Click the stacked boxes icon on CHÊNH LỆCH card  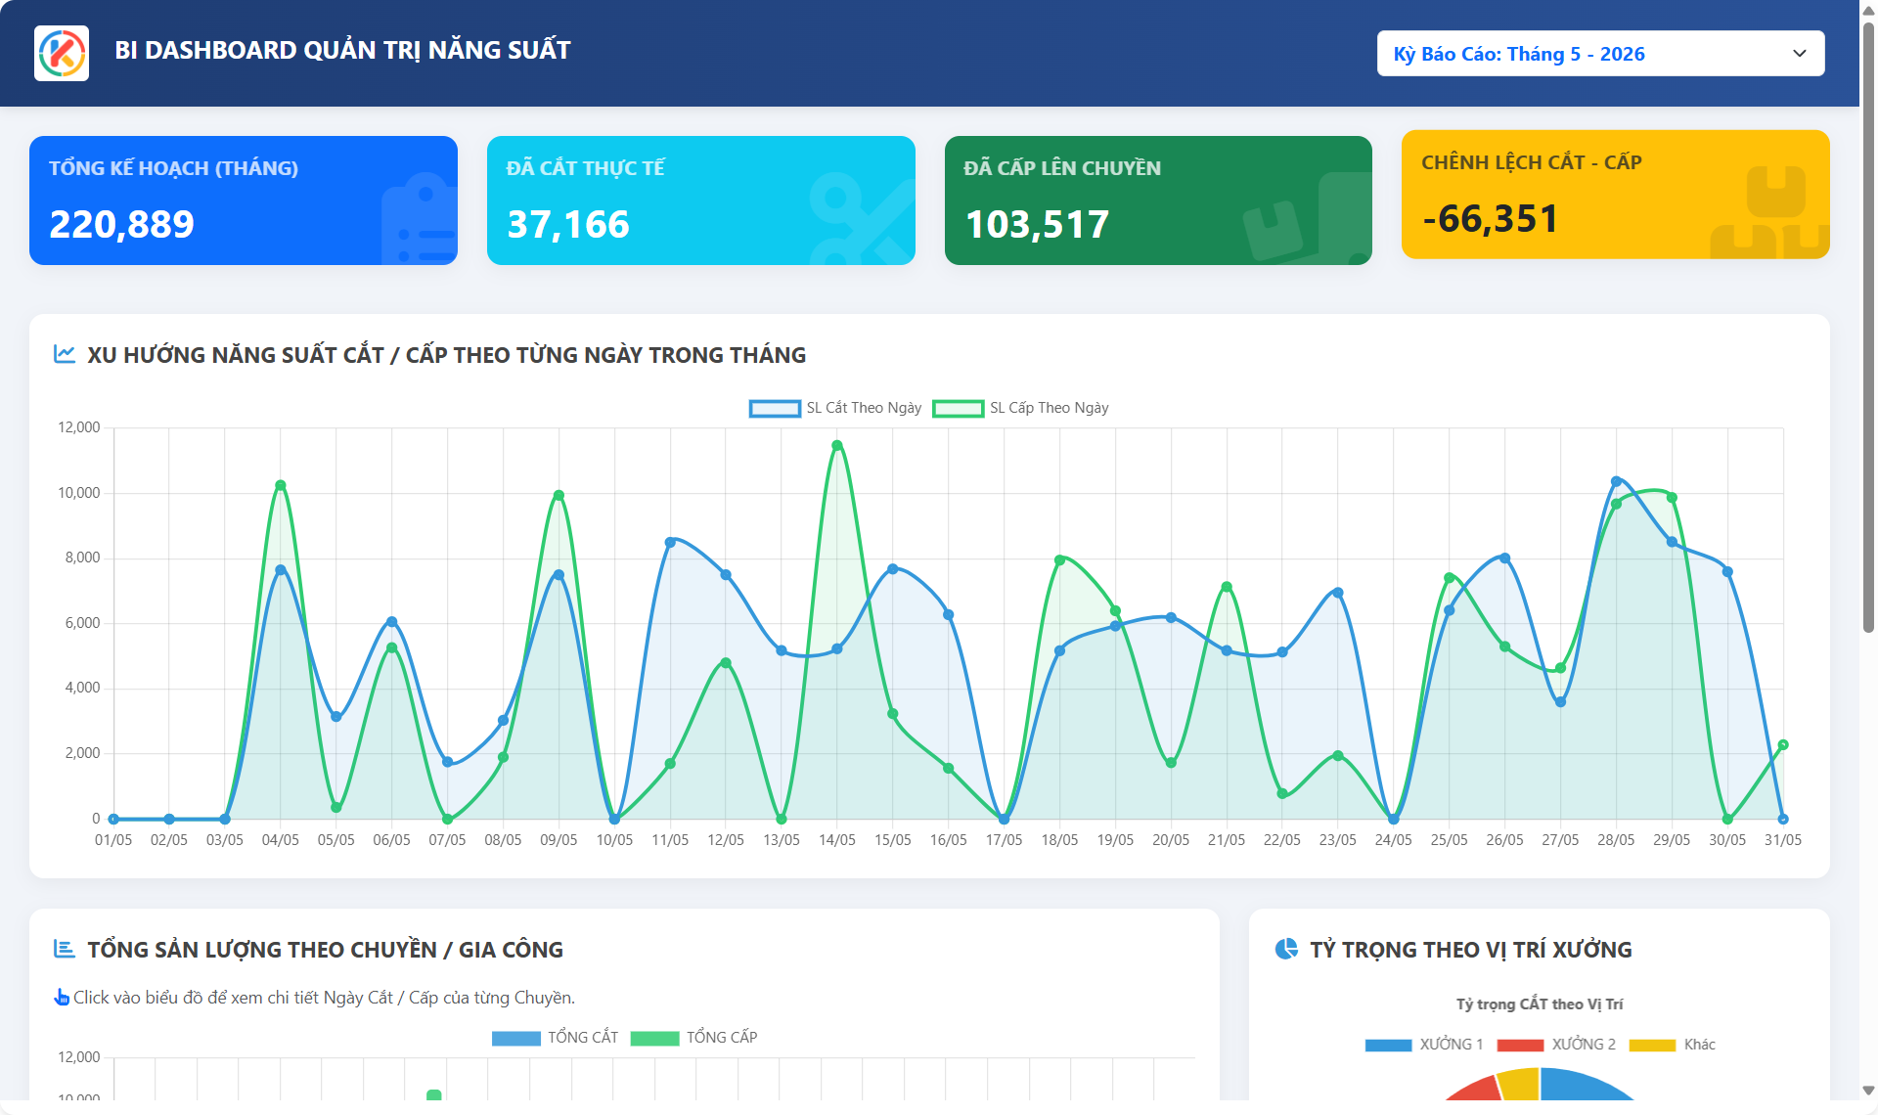tap(1770, 213)
